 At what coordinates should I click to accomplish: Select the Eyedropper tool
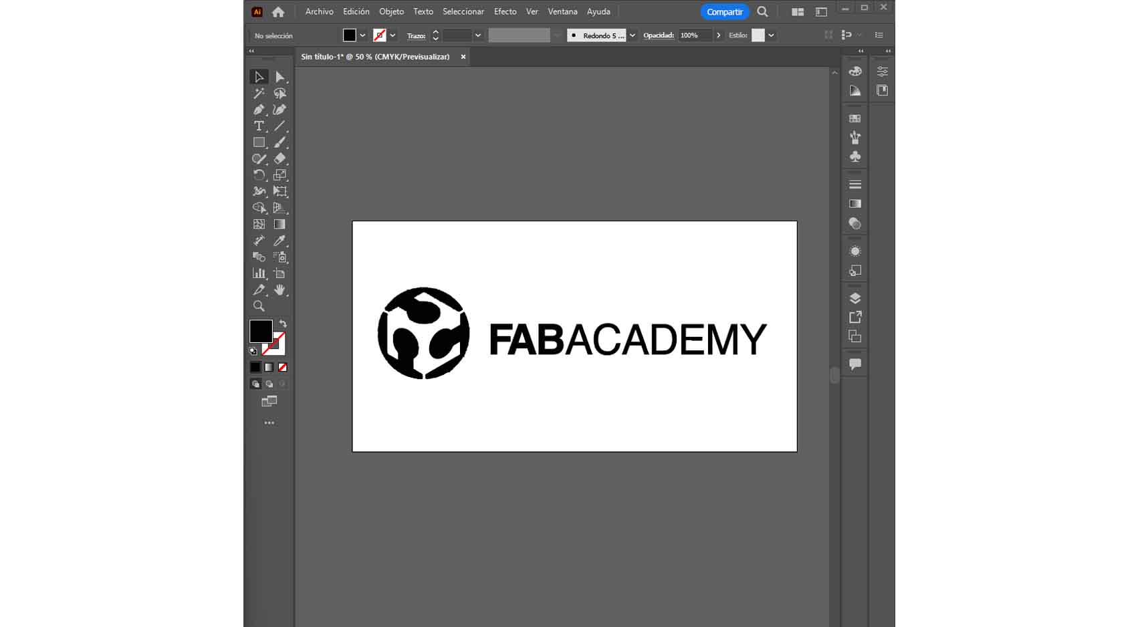point(279,241)
